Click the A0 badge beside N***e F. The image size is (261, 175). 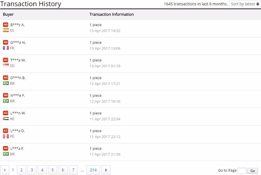coord(6,95)
